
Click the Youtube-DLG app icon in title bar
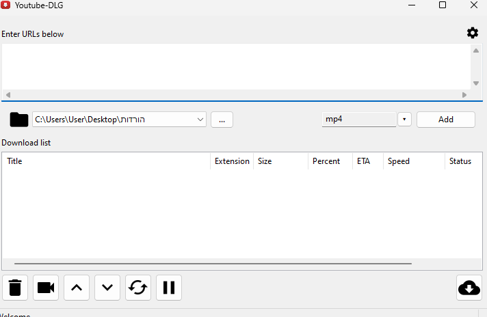coord(5,5)
